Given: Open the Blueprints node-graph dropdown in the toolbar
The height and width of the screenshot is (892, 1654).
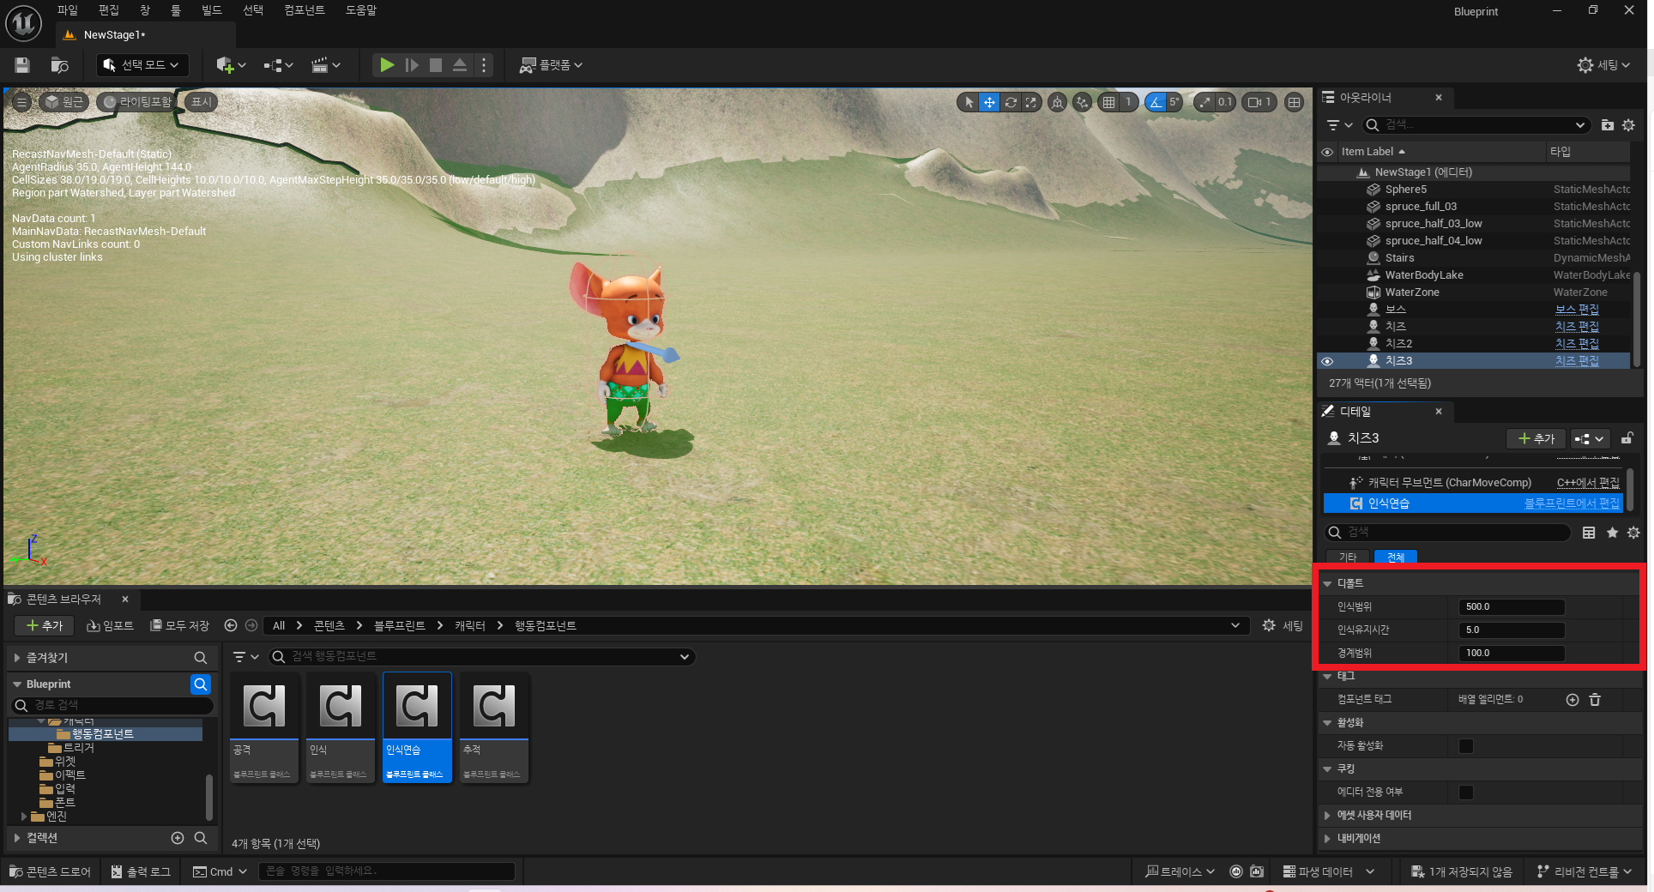Looking at the screenshot, I should [x=278, y=65].
